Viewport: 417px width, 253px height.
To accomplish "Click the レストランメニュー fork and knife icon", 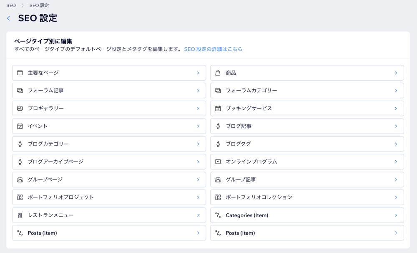I will [x=20, y=215].
